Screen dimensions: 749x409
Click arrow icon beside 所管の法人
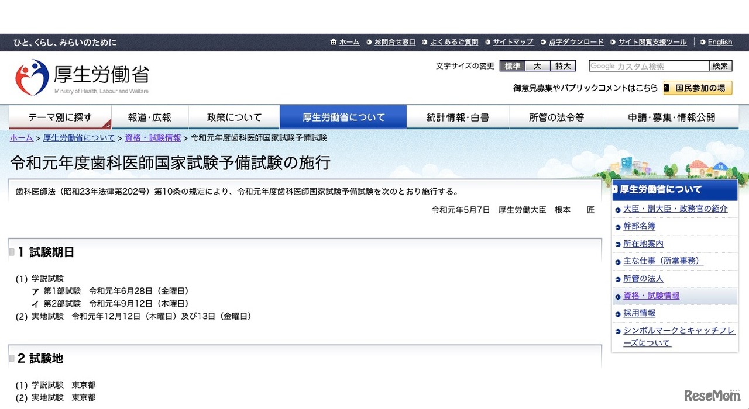pyautogui.click(x=617, y=279)
